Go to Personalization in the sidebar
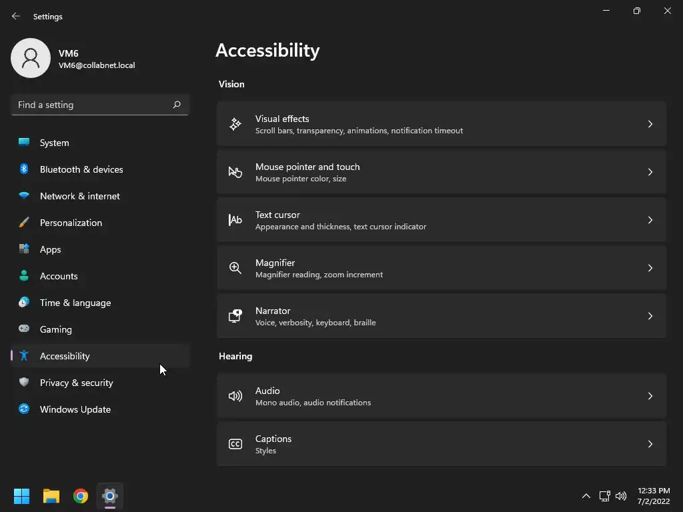 71,223
